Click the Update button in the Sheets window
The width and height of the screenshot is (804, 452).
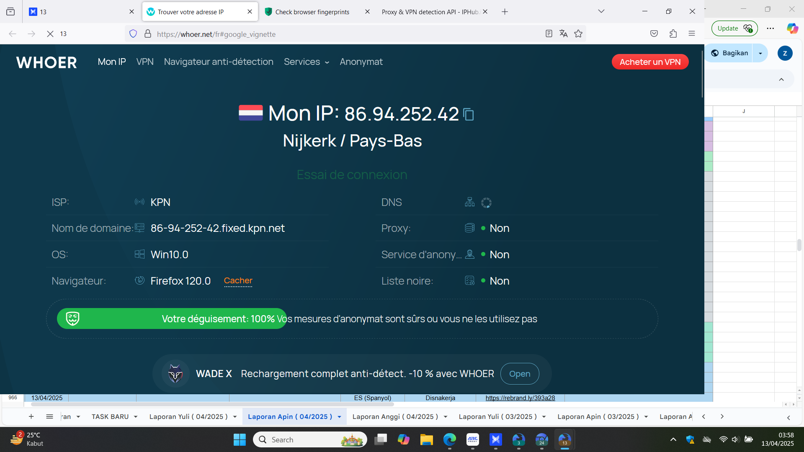pos(734,28)
